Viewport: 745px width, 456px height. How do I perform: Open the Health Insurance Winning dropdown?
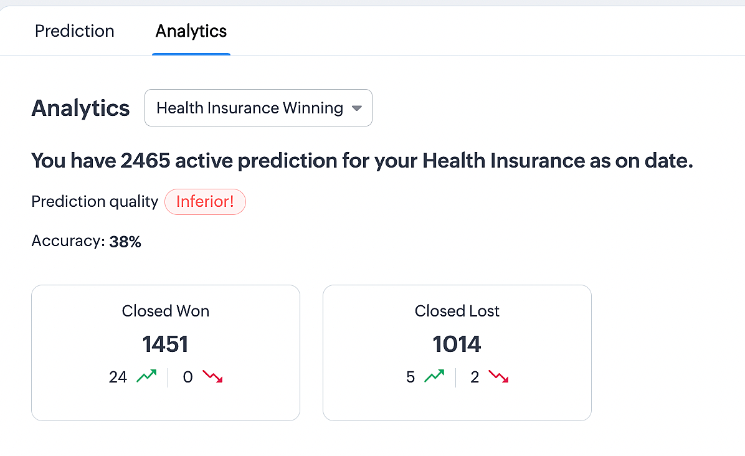[259, 108]
